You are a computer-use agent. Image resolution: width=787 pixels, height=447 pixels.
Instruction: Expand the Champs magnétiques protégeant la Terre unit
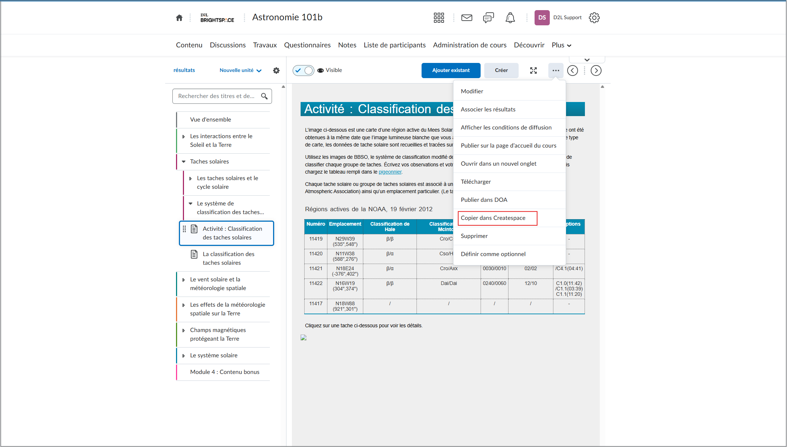[x=184, y=331]
